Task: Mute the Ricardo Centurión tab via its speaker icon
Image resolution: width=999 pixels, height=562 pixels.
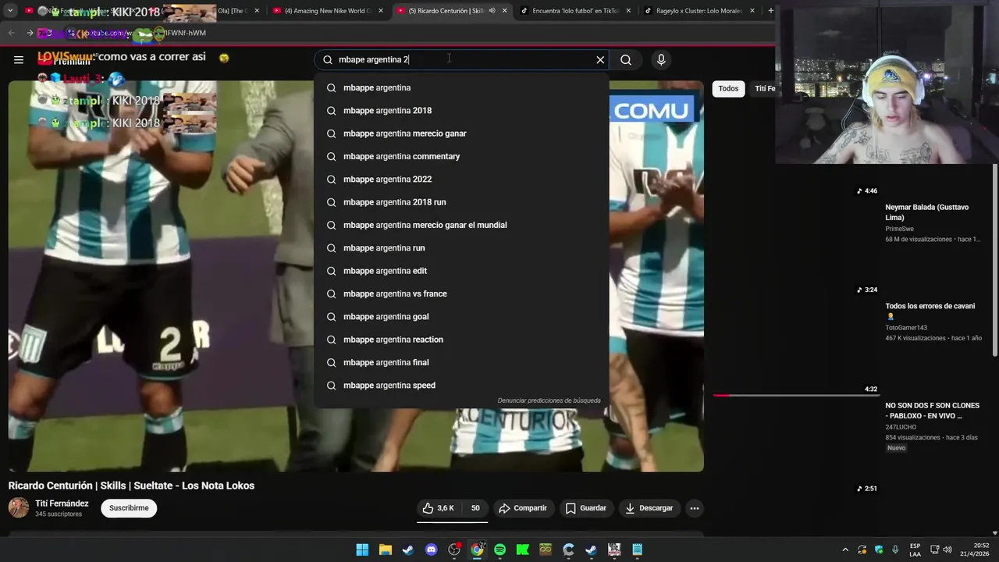Action: pyautogui.click(x=492, y=11)
